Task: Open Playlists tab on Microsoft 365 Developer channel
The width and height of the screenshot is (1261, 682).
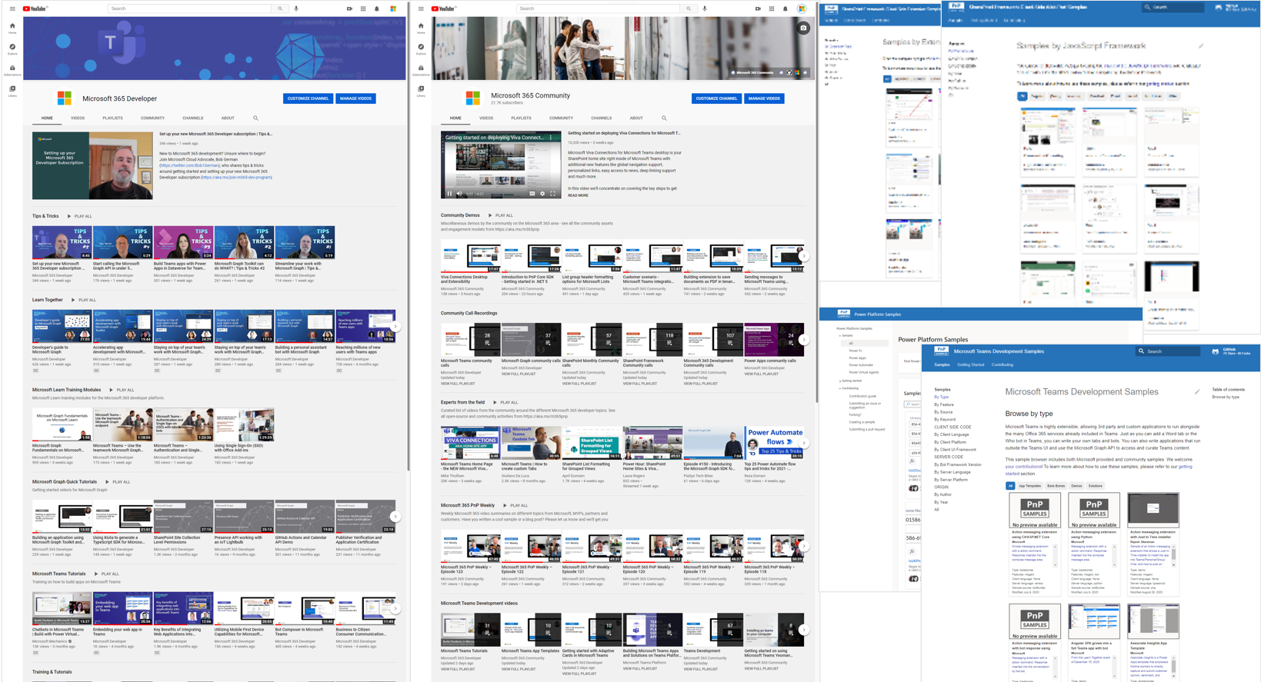Action: 112,118
